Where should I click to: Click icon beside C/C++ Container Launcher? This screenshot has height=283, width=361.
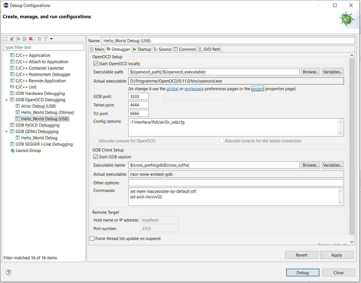click(x=12, y=68)
